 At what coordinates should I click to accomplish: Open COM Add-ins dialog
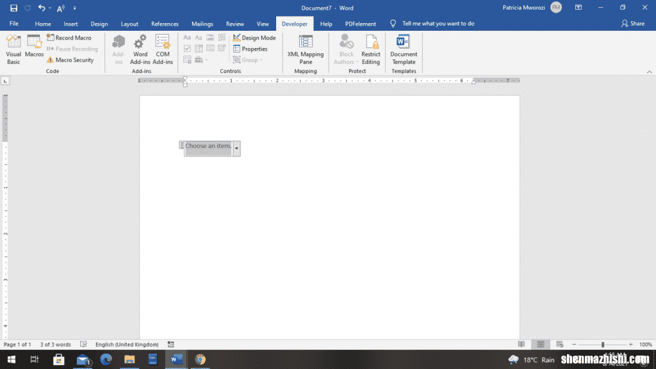pos(163,49)
